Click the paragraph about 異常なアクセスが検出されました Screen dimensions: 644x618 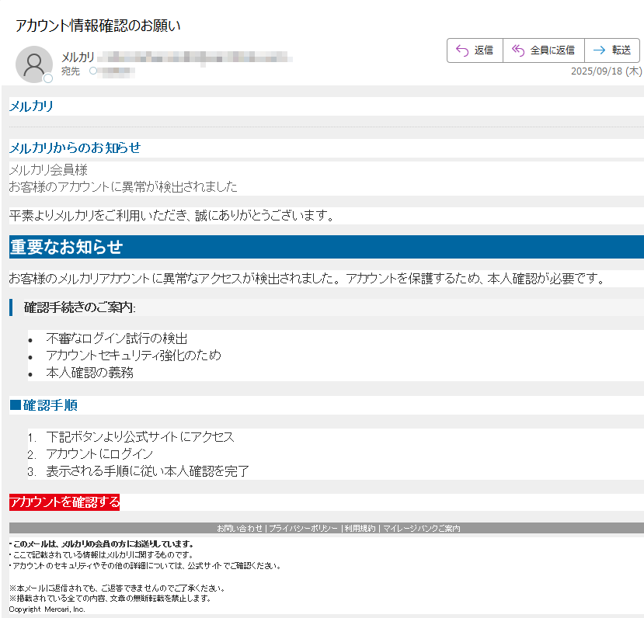point(307,279)
